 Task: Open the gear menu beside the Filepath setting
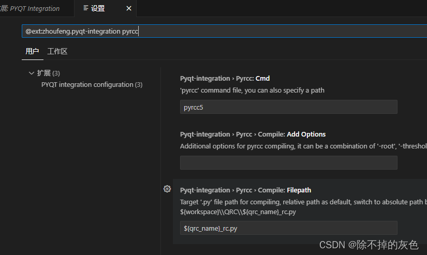(167, 189)
